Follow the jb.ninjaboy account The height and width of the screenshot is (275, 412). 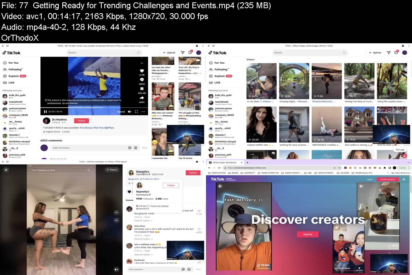pyautogui.click(x=81, y=121)
